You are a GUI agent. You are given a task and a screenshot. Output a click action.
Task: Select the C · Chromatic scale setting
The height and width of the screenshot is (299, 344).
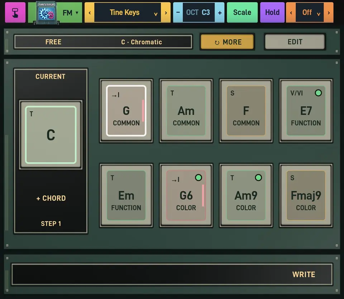(142, 42)
